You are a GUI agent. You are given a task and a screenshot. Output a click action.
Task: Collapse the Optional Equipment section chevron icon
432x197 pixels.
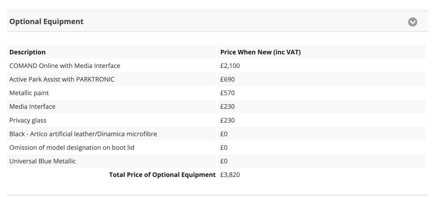click(412, 22)
